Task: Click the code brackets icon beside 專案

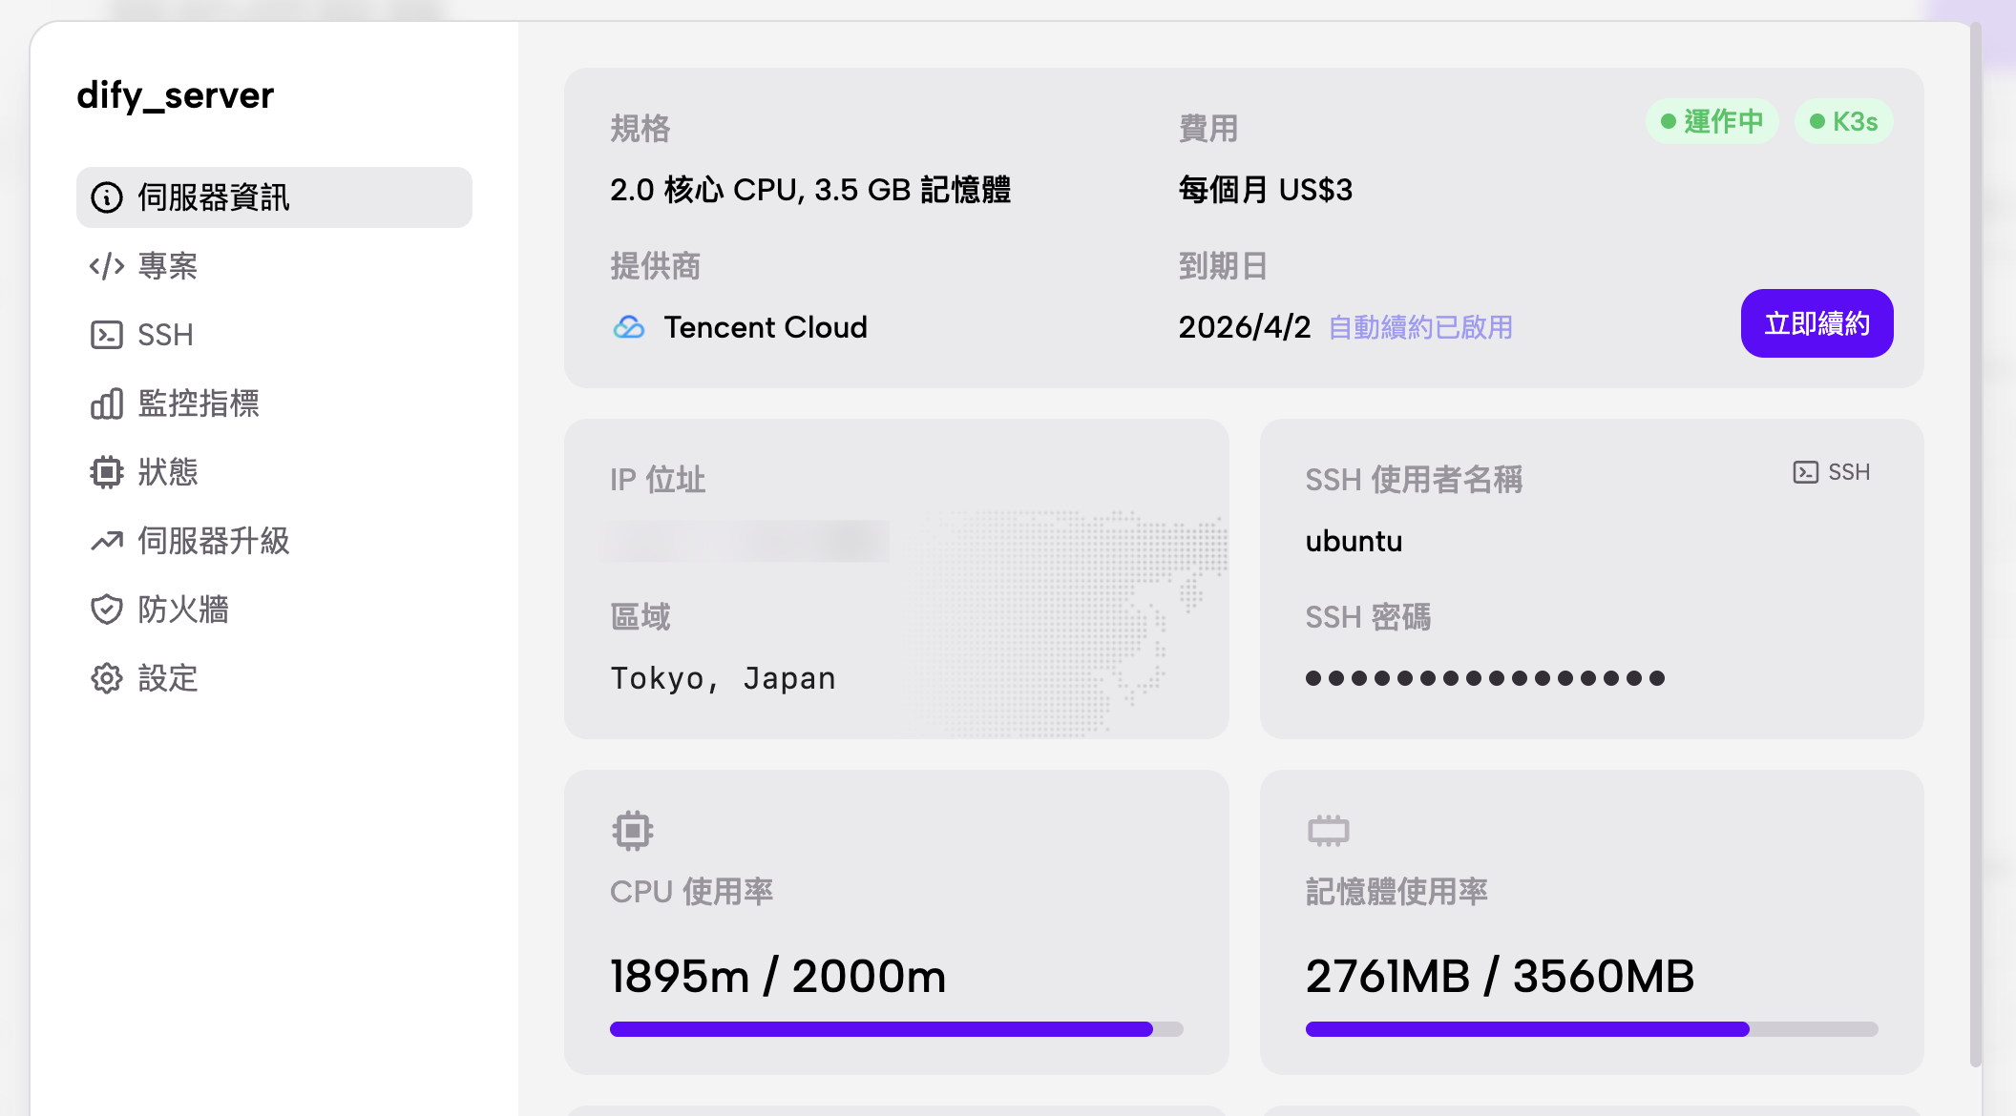Action: (107, 266)
